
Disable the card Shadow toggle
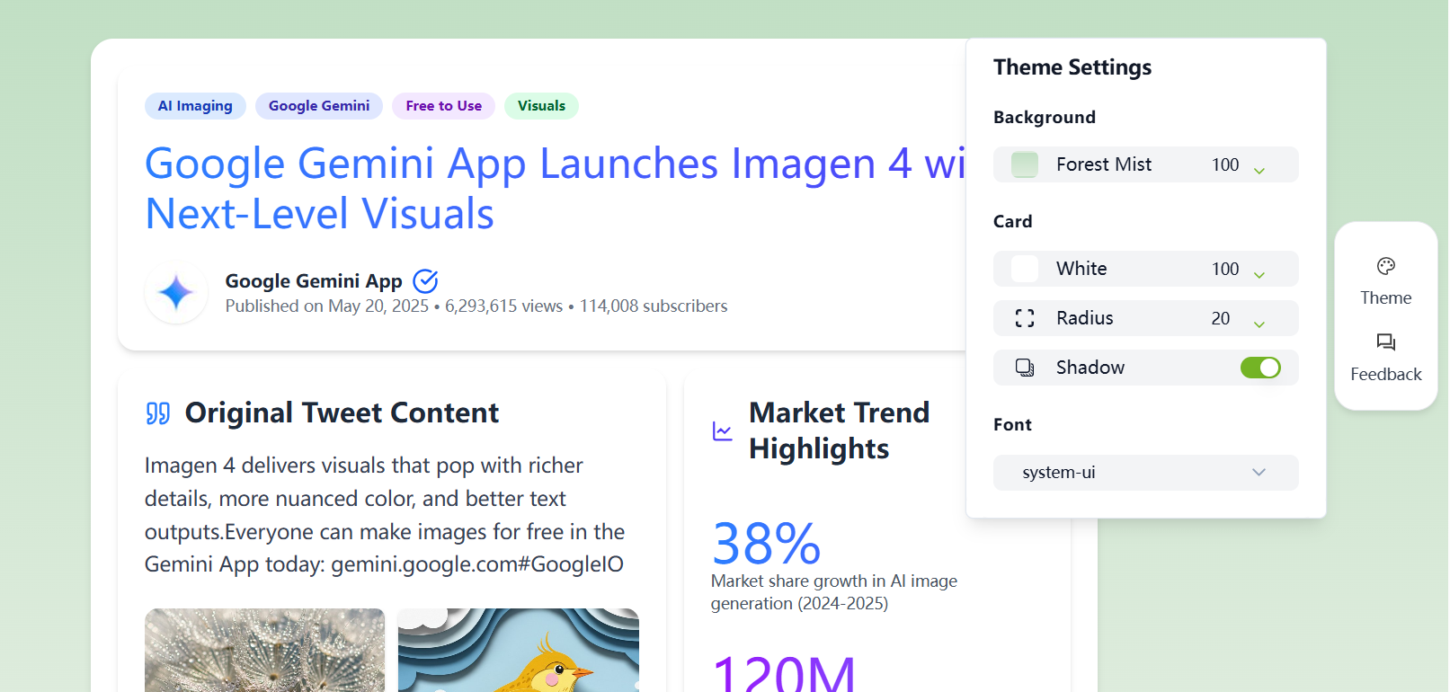pos(1259,368)
